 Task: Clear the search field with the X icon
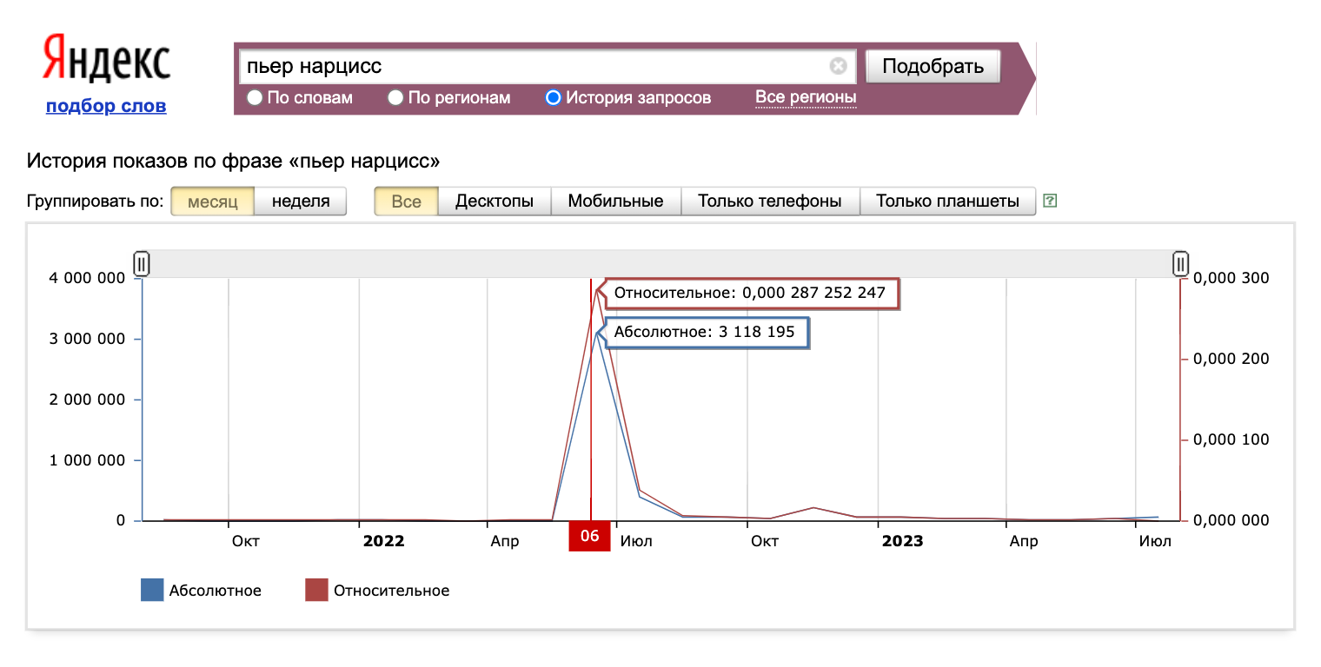click(x=838, y=66)
